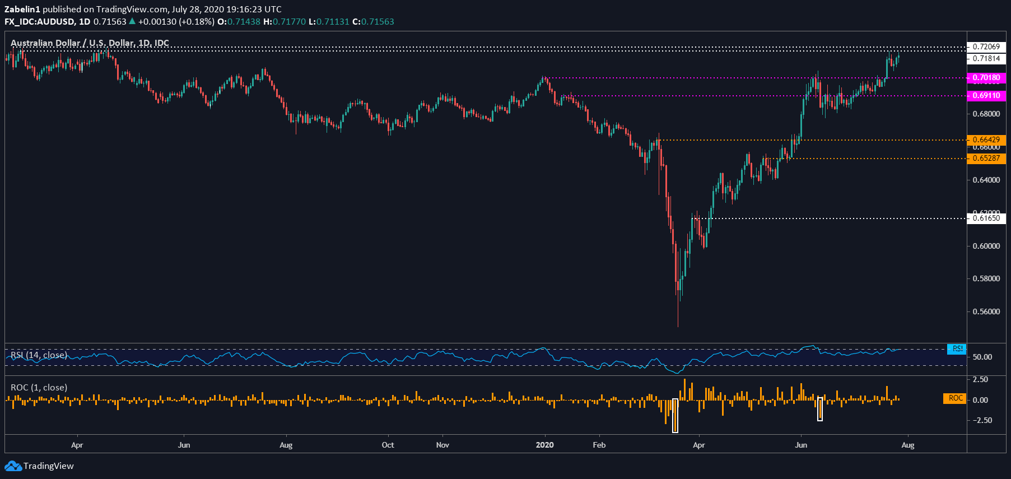The height and width of the screenshot is (479, 1011).
Task: Click the blue RSI value tag
Action: point(957,349)
